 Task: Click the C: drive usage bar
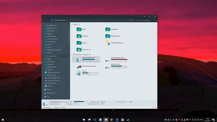[91, 59]
